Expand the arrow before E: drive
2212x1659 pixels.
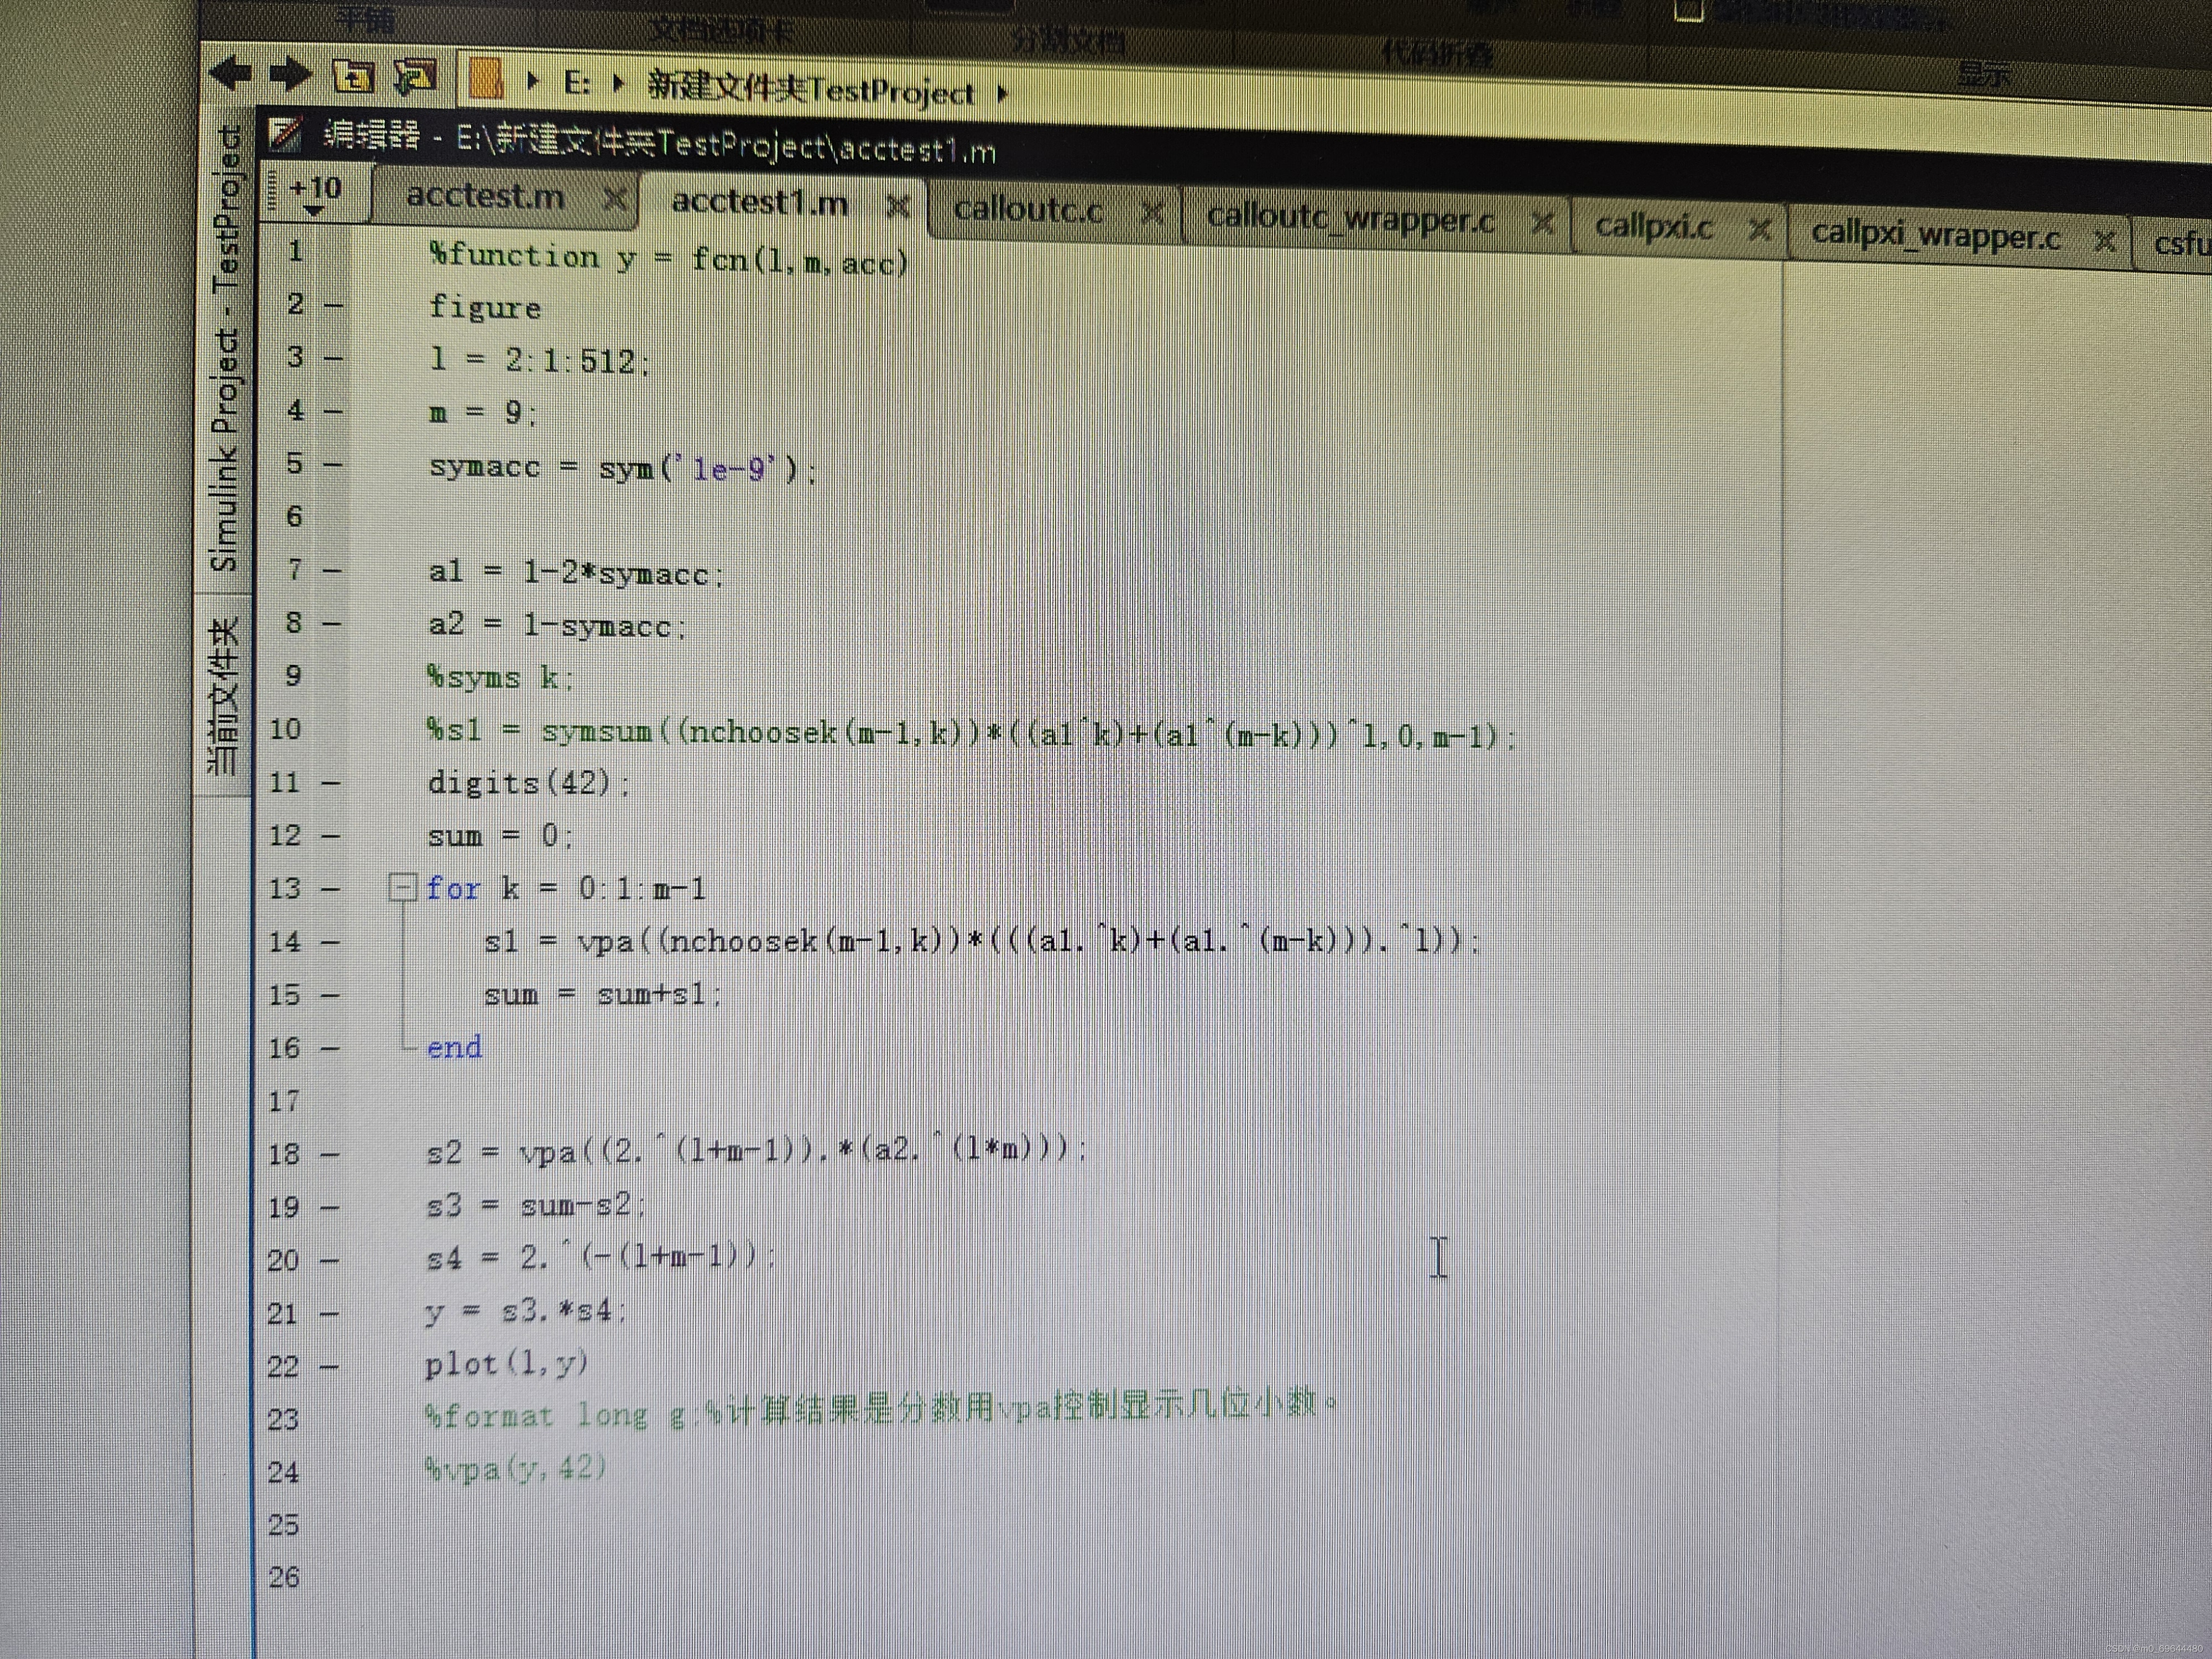[533, 80]
